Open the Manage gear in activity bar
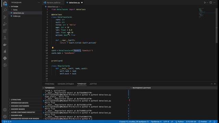Screen dimensions: 219x123 [5, 117]
